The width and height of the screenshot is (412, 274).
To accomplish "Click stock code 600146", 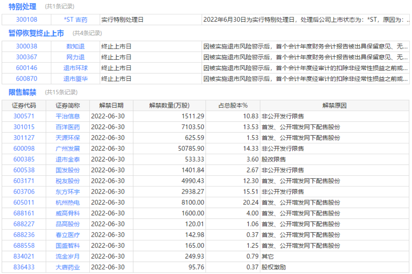I will tap(27, 68).
